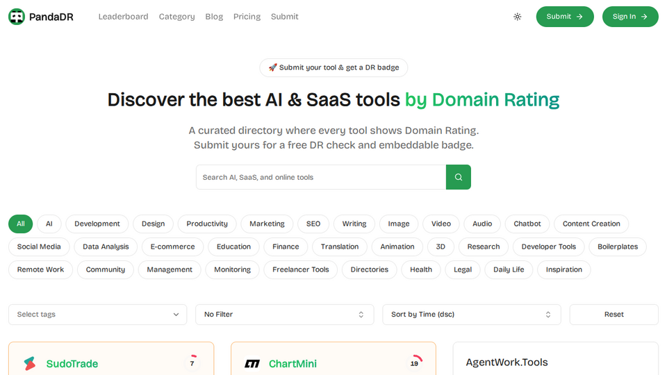Image resolution: width=667 pixels, height=375 pixels.
Task: Select the Chatbot category chip
Action: [527, 224]
